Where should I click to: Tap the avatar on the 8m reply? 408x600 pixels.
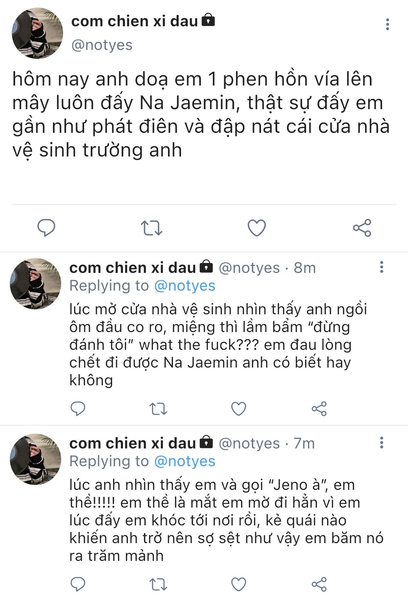point(36,283)
